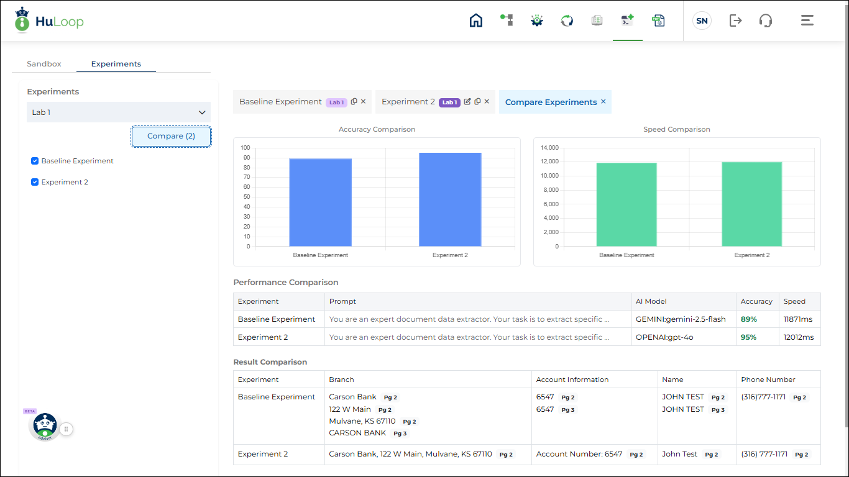
Task: Open support via headset icon
Action: (766, 20)
